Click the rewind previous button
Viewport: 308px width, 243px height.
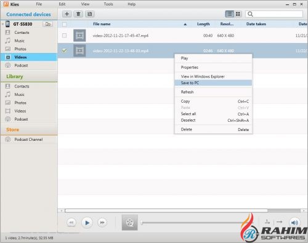coord(71,223)
